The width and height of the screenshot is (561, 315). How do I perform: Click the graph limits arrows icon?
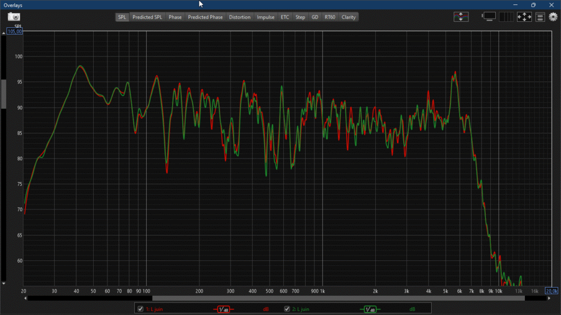coord(524,17)
